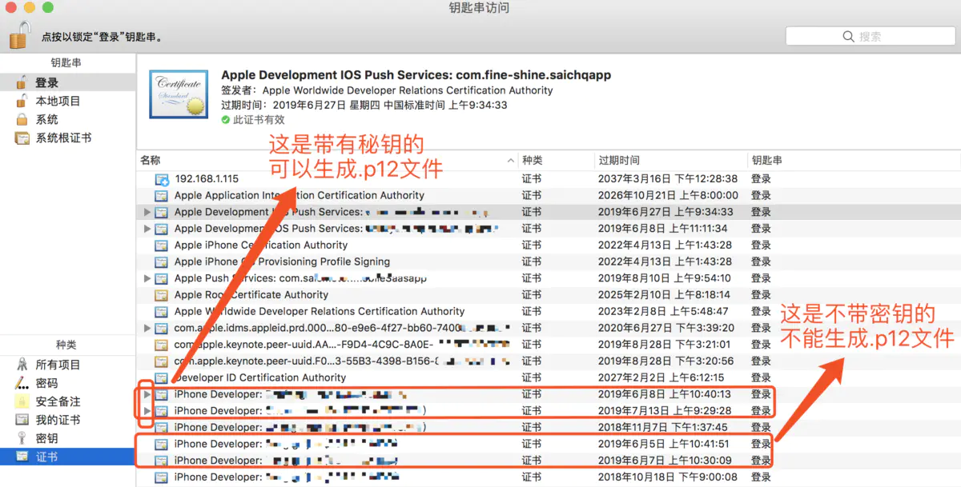Expand the Apple Development IOS Push Services 6月27日 row
This screenshot has width=961, height=487.
pyautogui.click(x=147, y=212)
